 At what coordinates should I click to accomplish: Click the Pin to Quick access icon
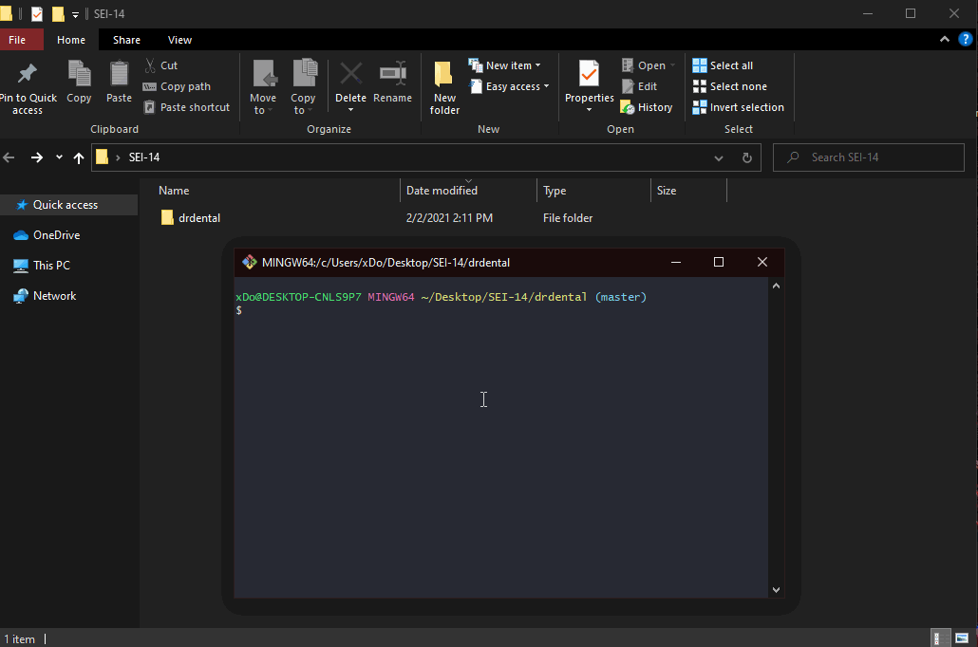click(28, 75)
